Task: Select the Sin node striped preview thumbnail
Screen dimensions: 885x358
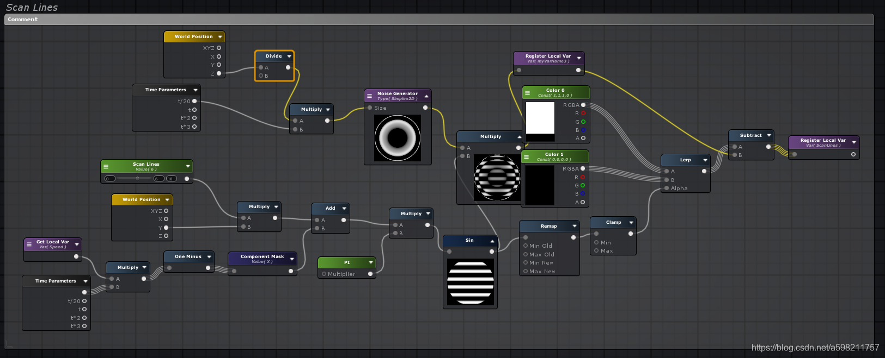Action: coord(471,282)
